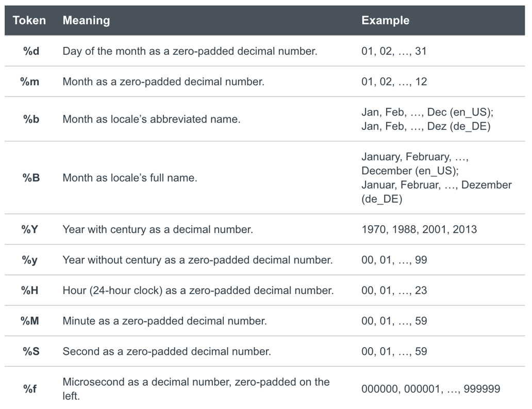The width and height of the screenshot is (532, 409).
Task: Click the Token column header
Action: coord(29,21)
